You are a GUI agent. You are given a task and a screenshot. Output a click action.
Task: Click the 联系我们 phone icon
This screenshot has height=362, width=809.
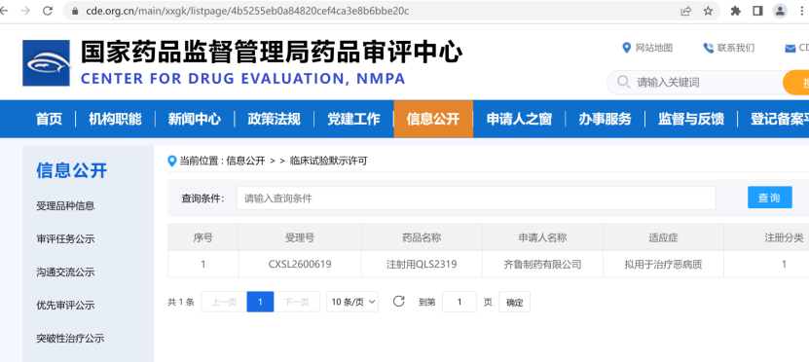click(709, 48)
